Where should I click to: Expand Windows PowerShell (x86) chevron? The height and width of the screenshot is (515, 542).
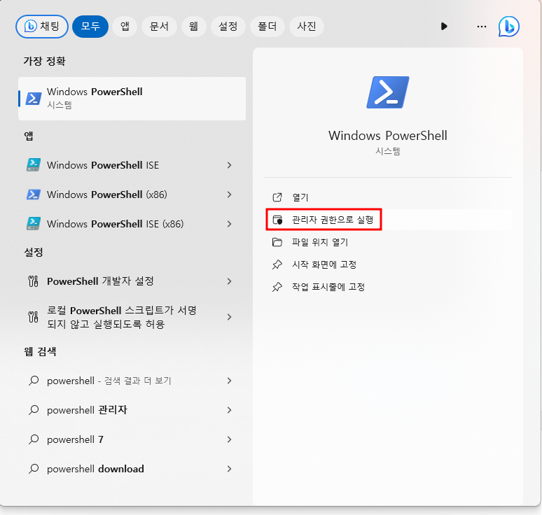pos(229,195)
